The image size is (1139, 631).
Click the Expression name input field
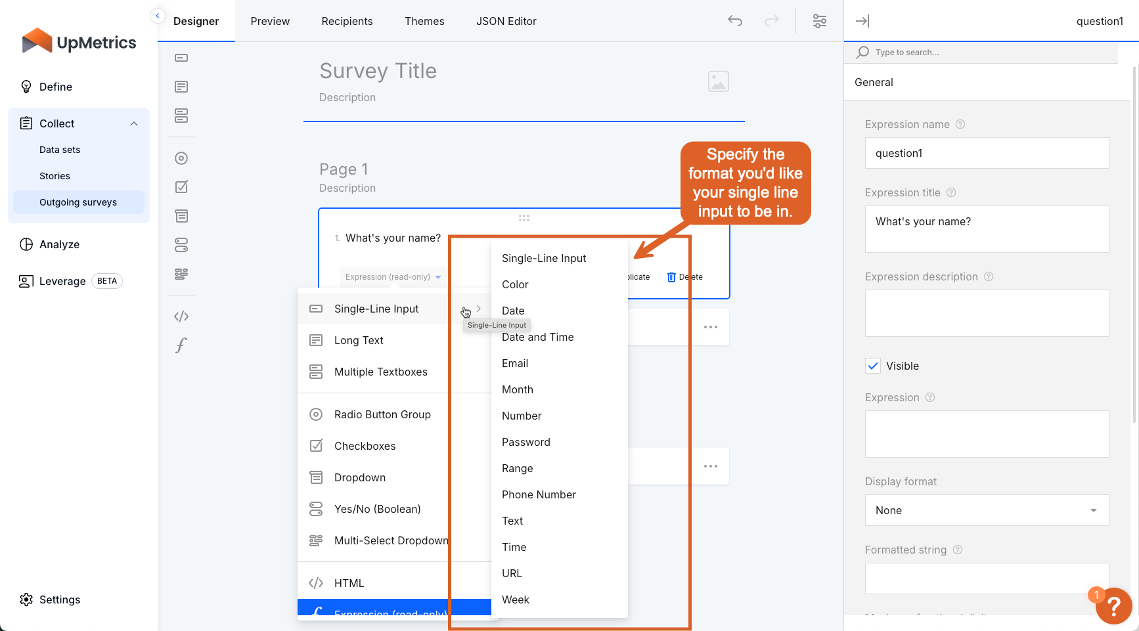(987, 153)
